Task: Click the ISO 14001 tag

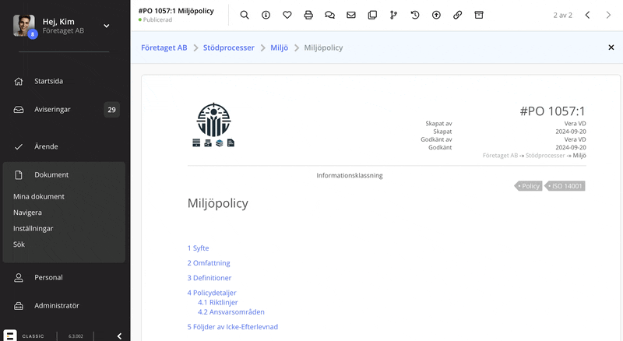Action: point(565,186)
